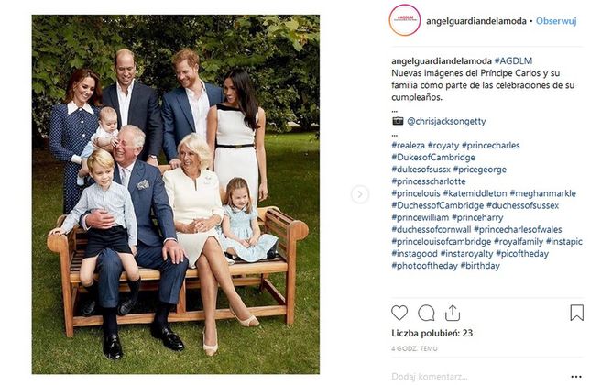590x385 pixels.
Task: Share the post using the share icon
Action: tap(453, 313)
